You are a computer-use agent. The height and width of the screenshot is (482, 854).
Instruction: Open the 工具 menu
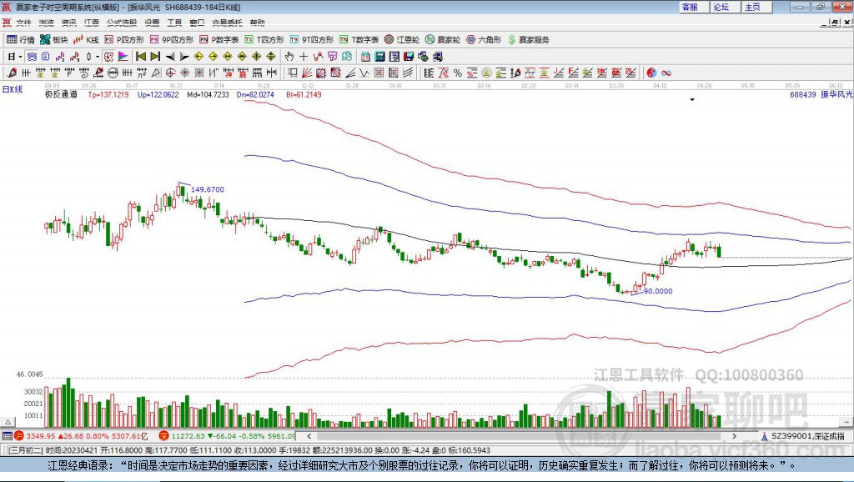tap(174, 23)
